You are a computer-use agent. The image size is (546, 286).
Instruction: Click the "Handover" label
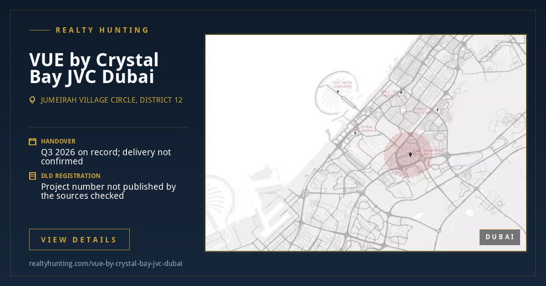click(58, 142)
